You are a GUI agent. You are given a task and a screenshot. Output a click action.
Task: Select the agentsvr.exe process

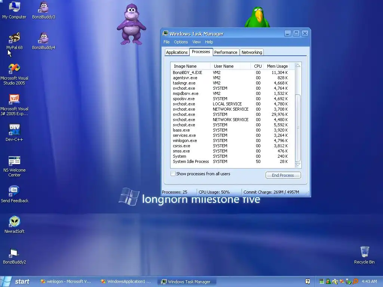(x=232, y=78)
